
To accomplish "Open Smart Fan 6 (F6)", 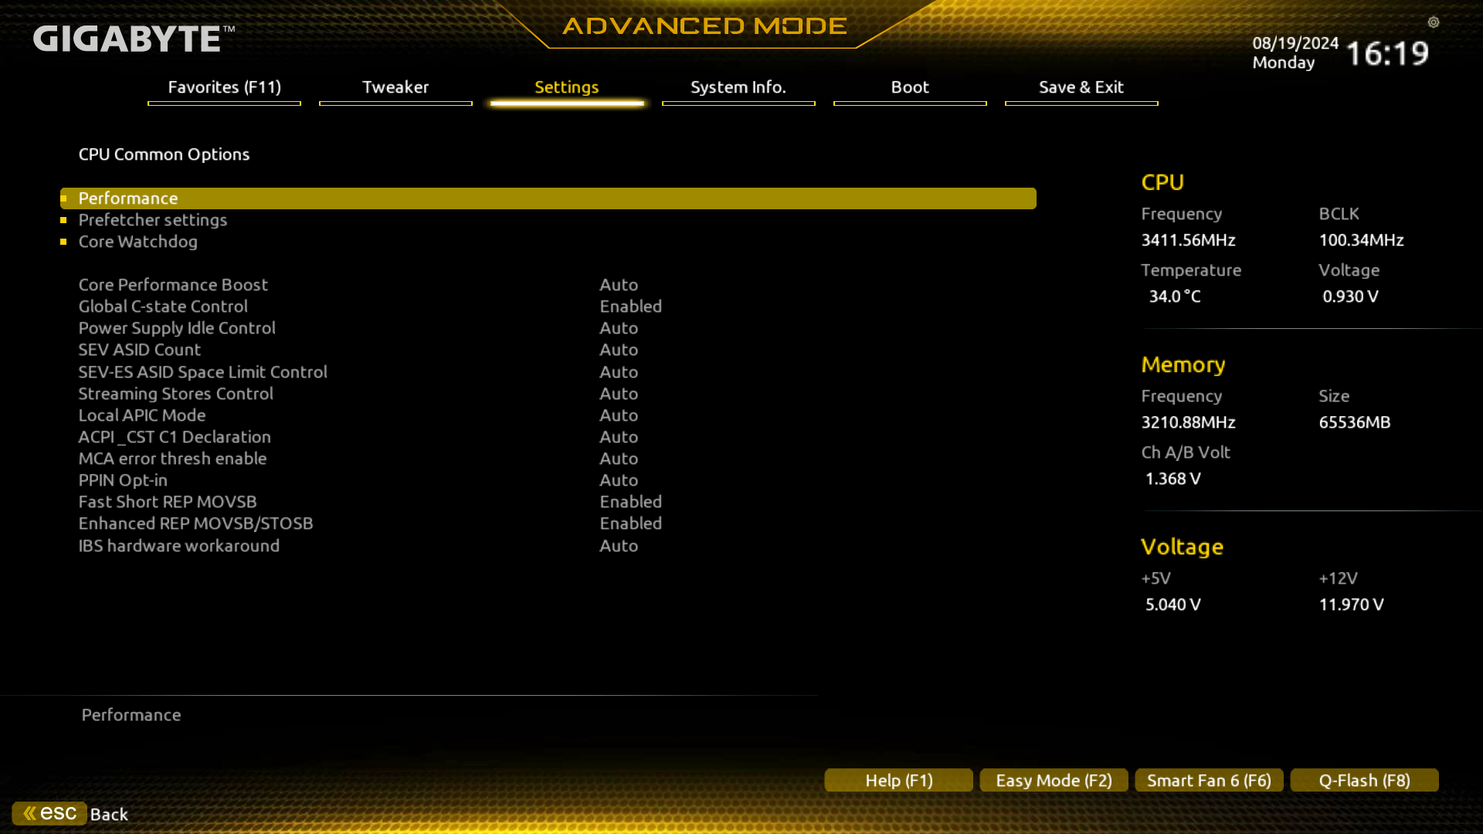I will pyautogui.click(x=1209, y=781).
